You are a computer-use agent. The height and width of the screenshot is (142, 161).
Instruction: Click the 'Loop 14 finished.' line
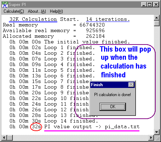point(54,121)
